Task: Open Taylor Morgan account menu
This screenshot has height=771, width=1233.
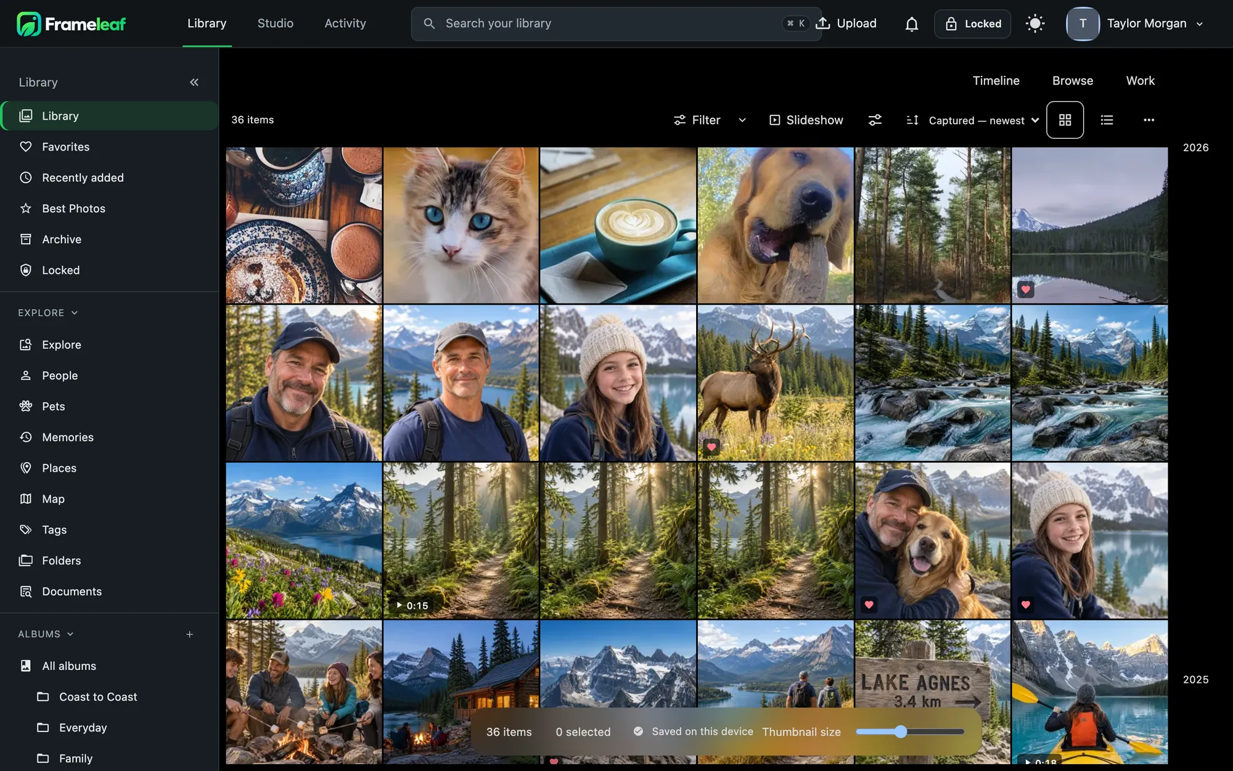Action: (1136, 24)
